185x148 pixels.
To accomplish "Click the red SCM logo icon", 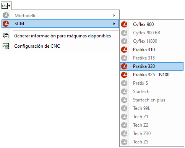I will click(6, 24).
